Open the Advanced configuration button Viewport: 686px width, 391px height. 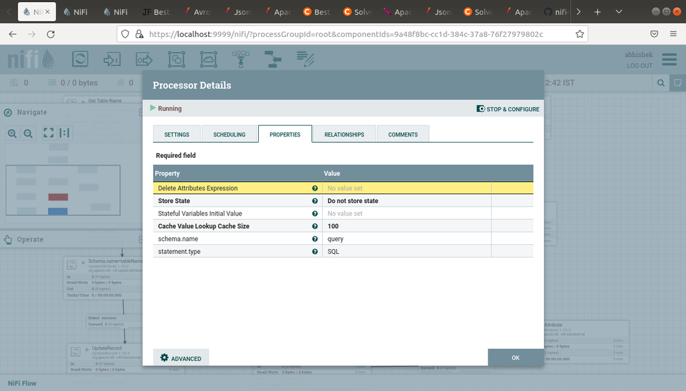[181, 358]
